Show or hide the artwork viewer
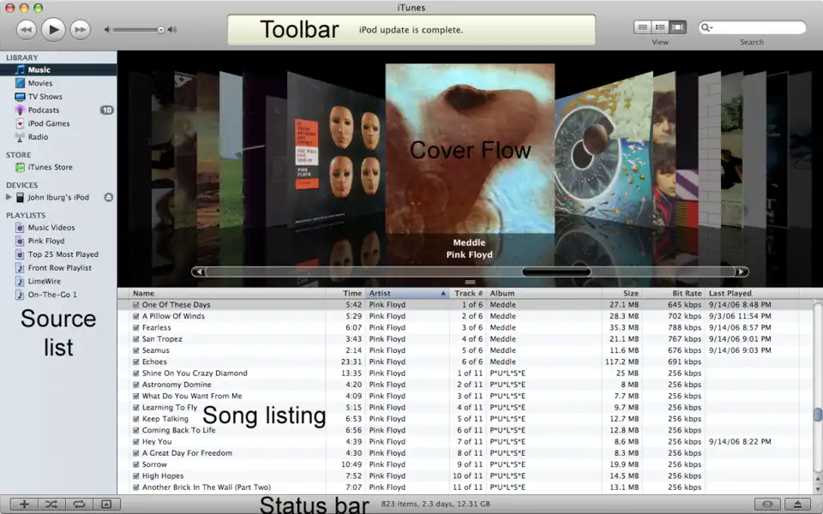823x514 pixels. coord(106,505)
